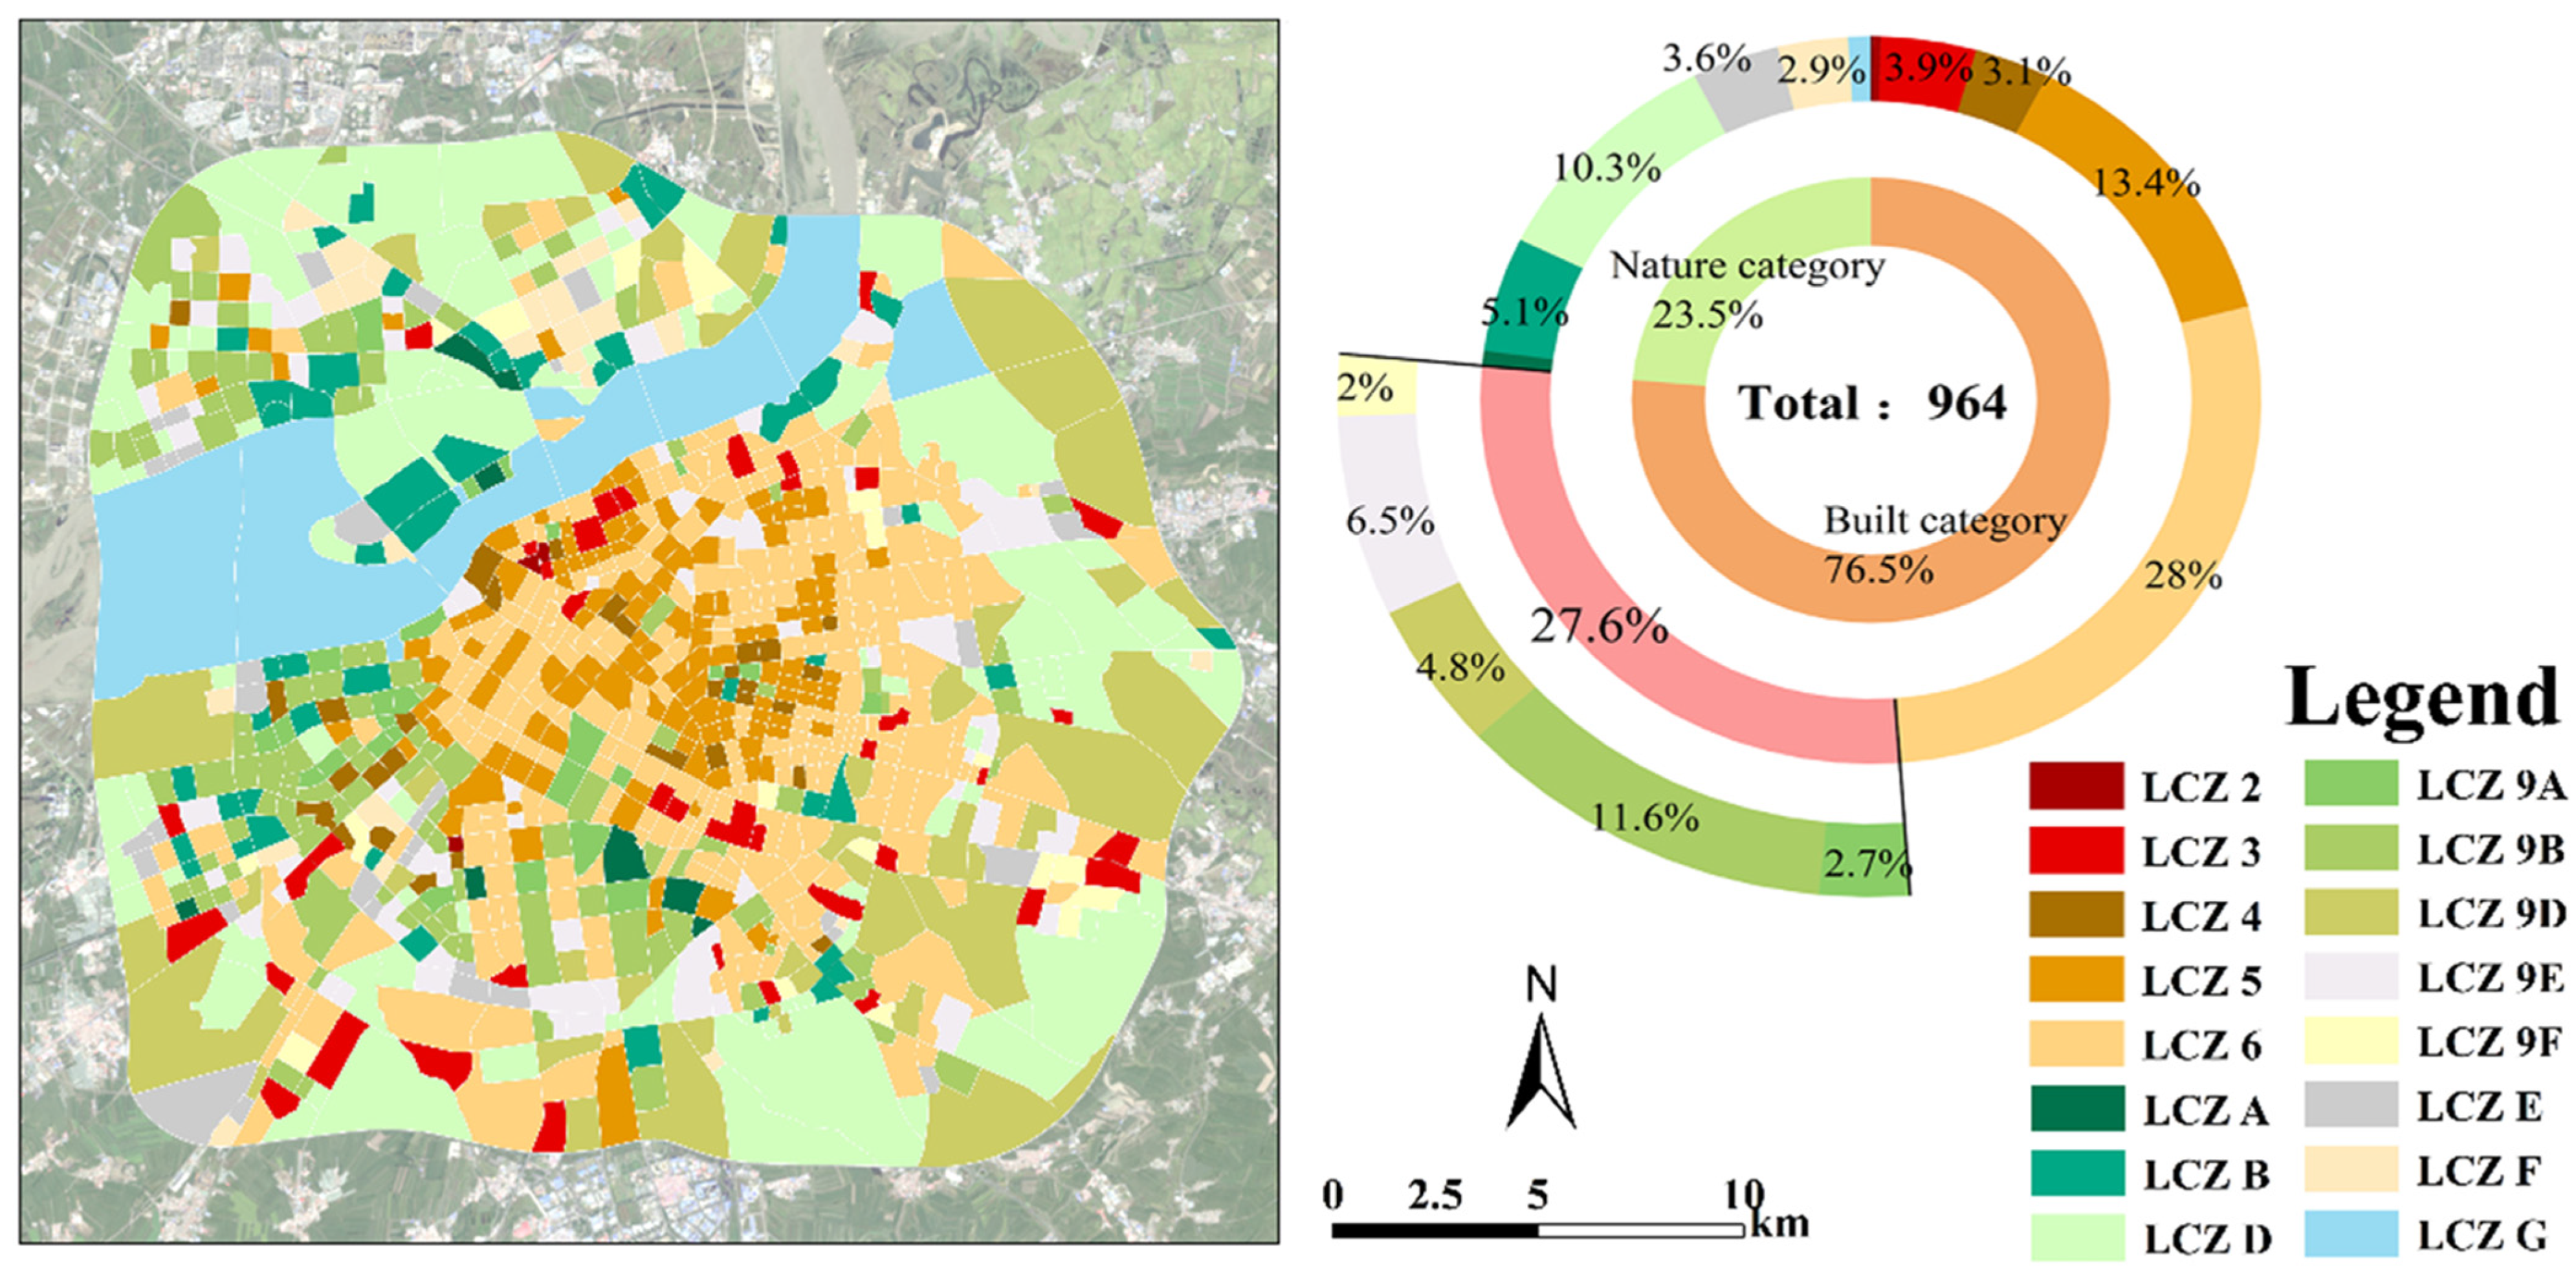The image size is (2576, 1272).
Task: Click the Legend heading text
Action: point(2423,698)
